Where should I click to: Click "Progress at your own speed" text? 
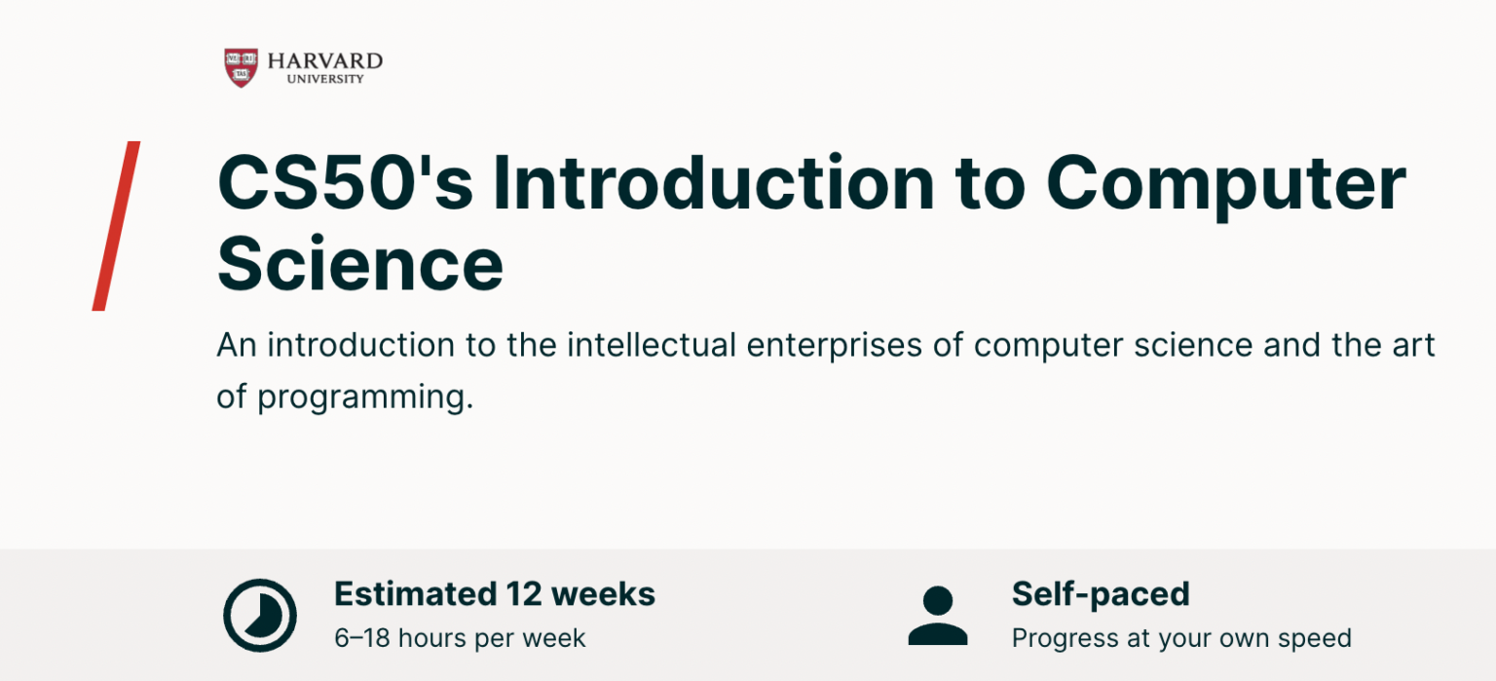click(1181, 638)
